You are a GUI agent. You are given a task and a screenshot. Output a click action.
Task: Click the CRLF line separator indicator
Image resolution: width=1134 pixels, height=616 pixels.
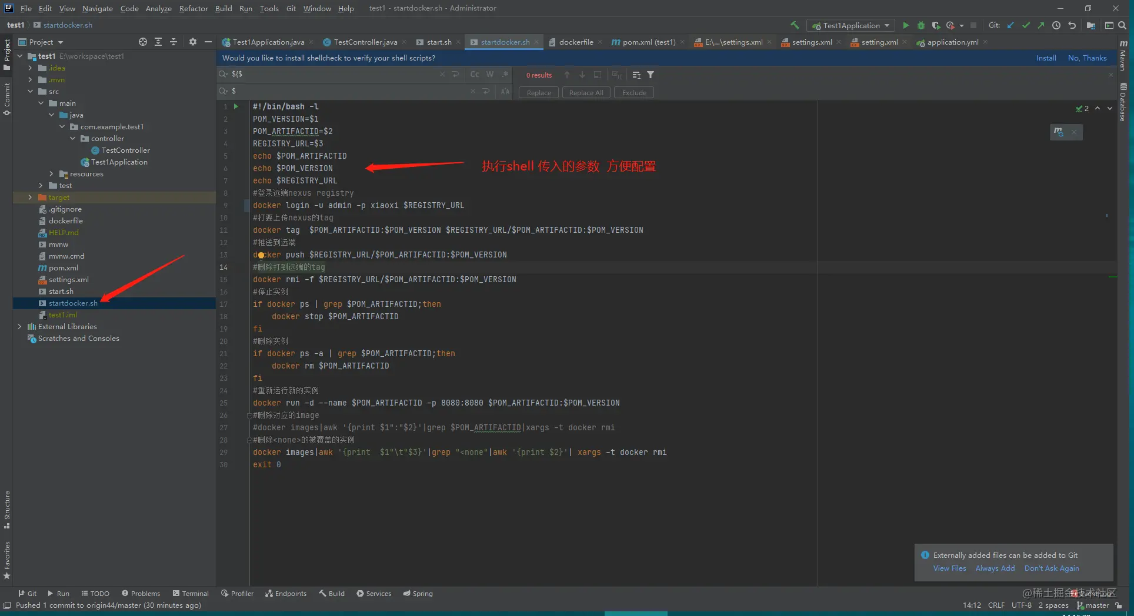996,605
